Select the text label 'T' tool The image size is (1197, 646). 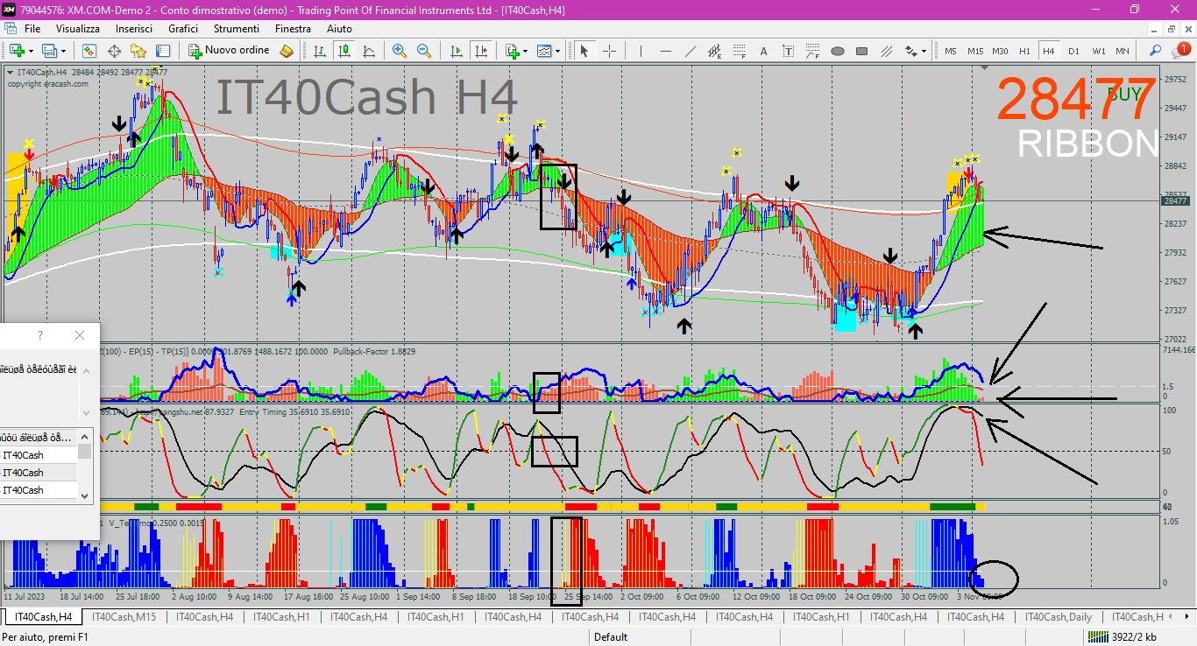point(788,51)
